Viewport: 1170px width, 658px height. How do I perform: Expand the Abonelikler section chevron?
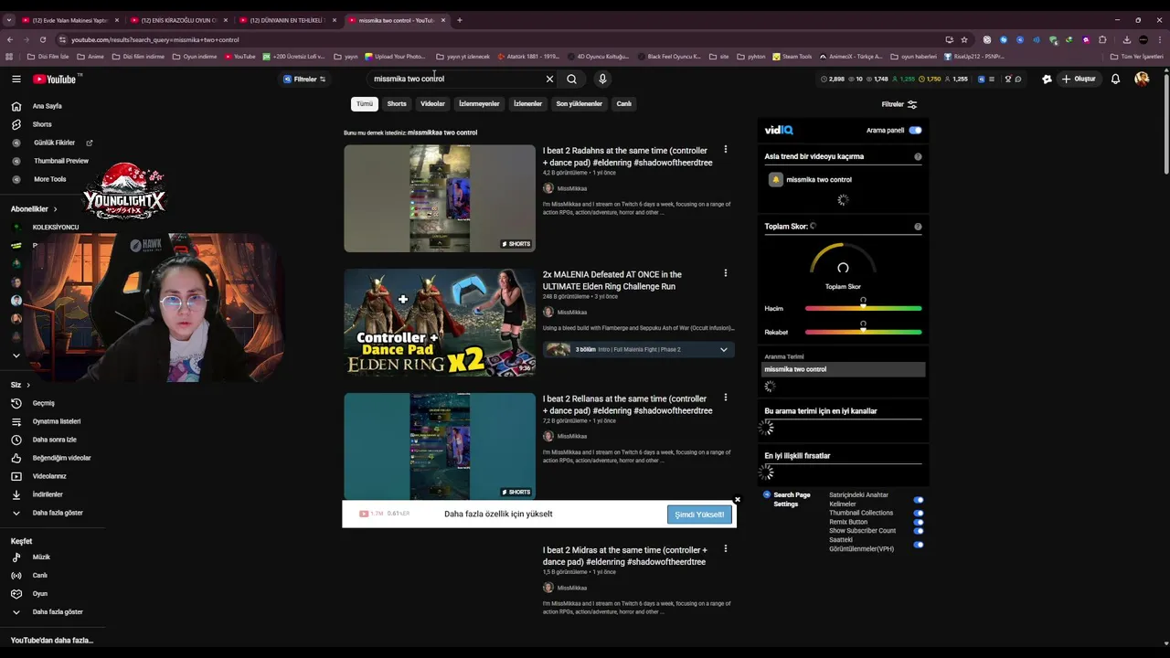click(x=55, y=209)
